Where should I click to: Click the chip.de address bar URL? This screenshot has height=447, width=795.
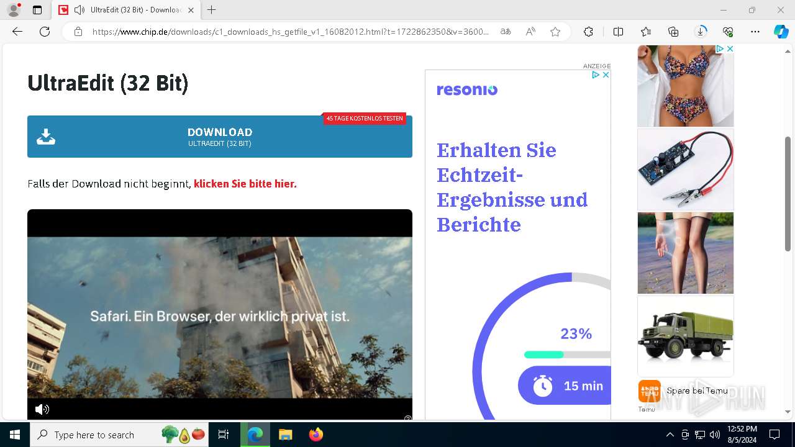click(x=291, y=32)
